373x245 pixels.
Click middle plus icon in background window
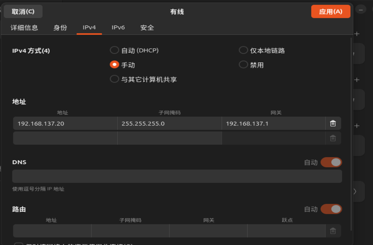tap(357, 80)
